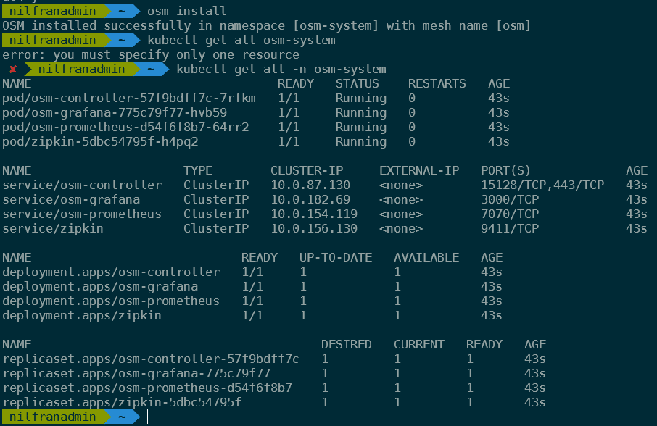Click cluster IP 10.0.87.130
This screenshot has height=426, width=657.
tap(310, 185)
